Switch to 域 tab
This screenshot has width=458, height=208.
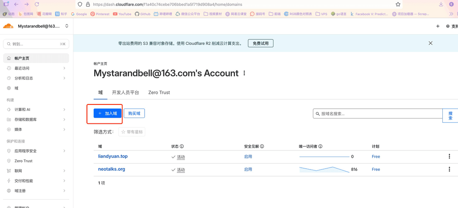tap(101, 92)
